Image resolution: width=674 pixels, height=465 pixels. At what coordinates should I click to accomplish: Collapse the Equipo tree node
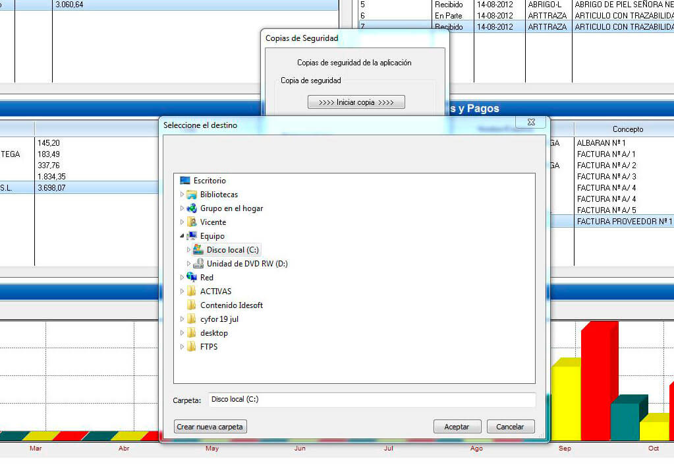point(182,236)
